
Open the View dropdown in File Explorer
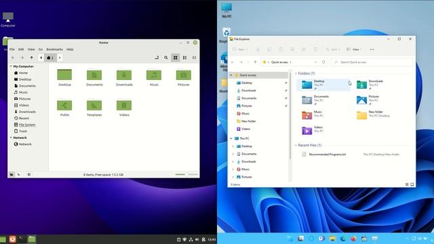(354, 49)
